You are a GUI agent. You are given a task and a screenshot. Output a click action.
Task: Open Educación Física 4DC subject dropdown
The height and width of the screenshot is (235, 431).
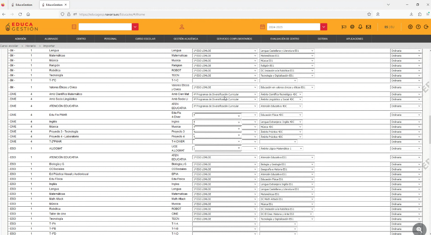281,115
